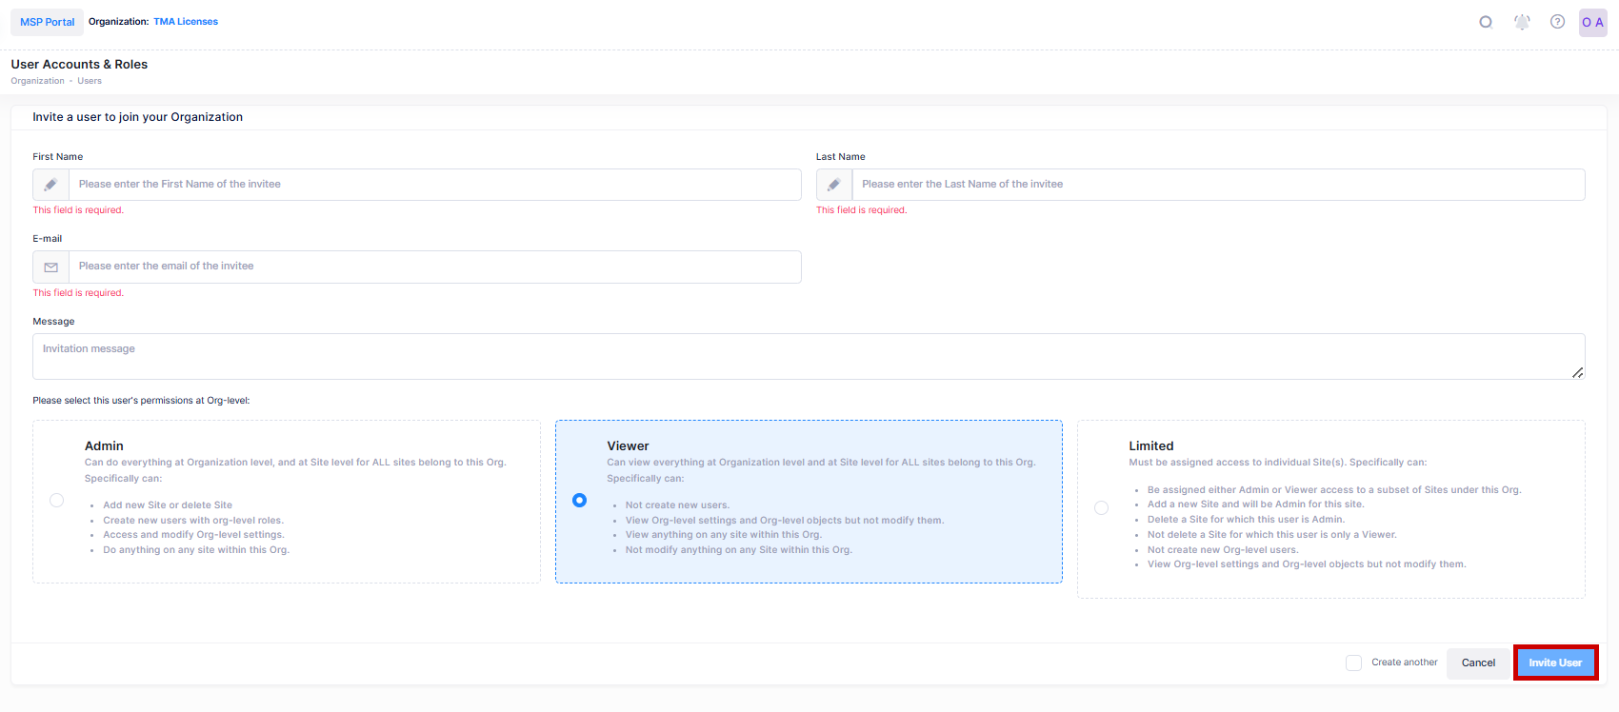Enable the Create another checkbox
Viewport: 1619px width, 712px height.
(1353, 663)
